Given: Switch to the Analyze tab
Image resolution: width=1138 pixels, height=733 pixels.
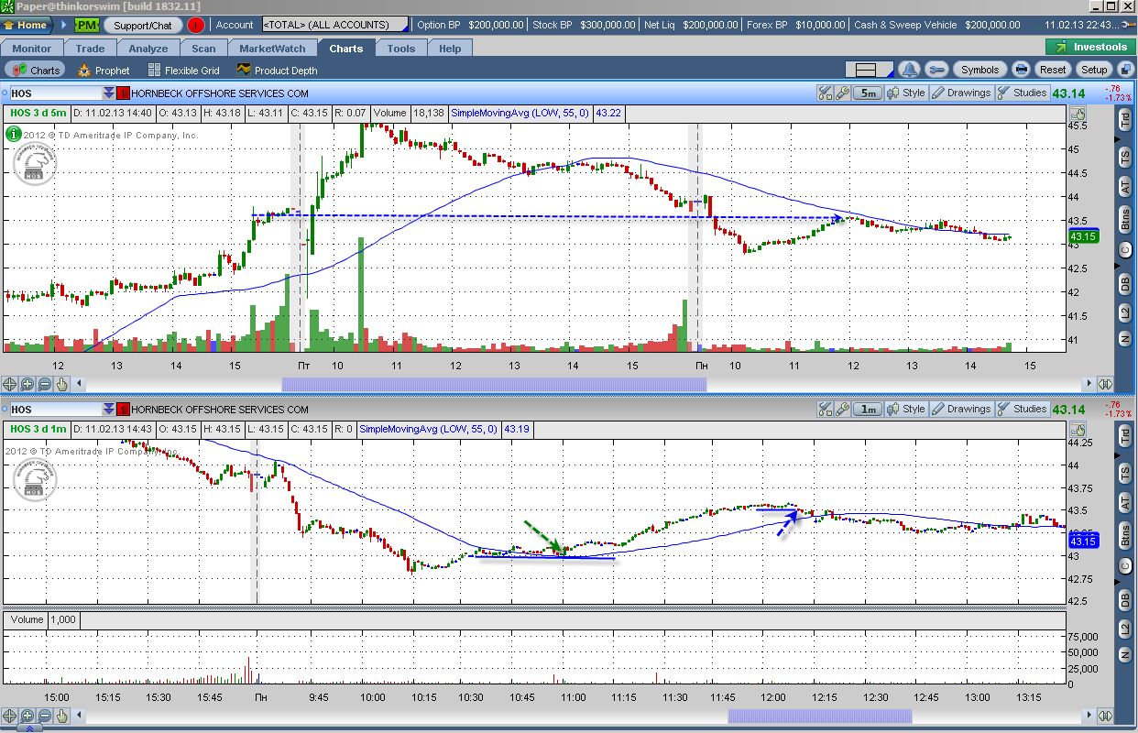Looking at the screenshot, I should click(148, 49).
